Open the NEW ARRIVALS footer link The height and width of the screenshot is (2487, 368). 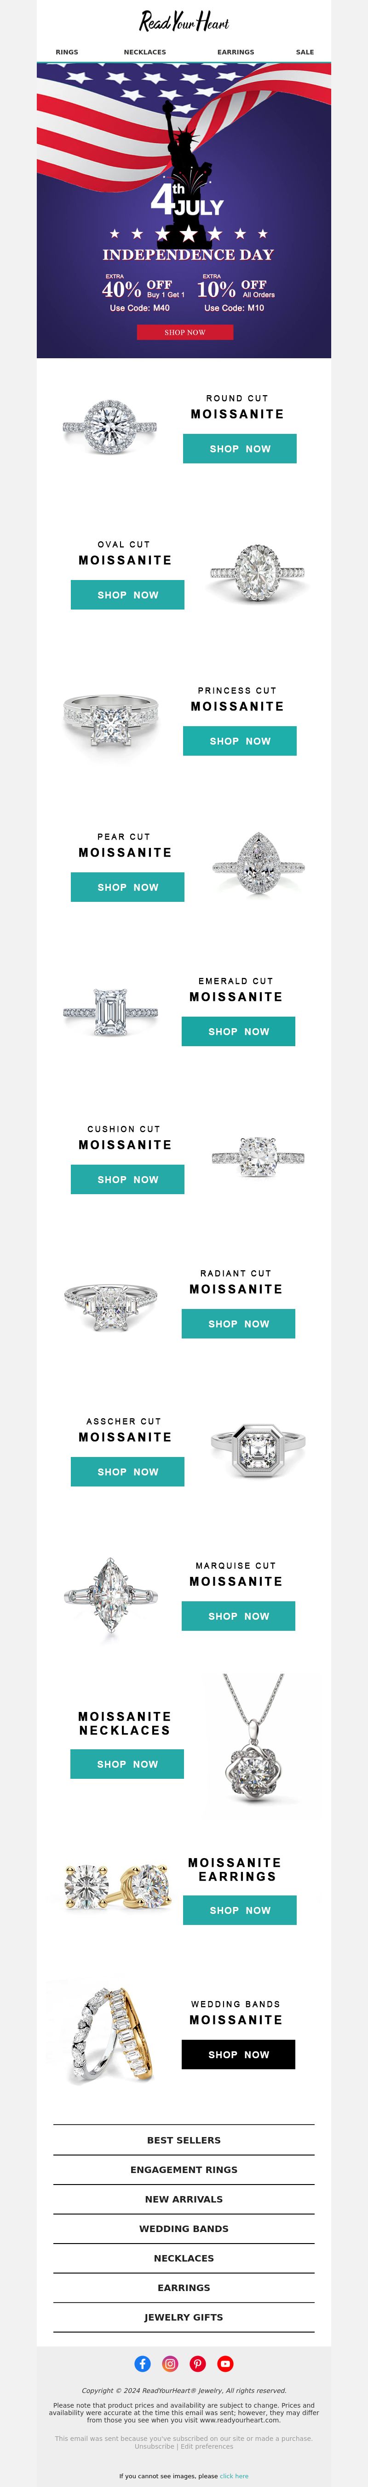click(184, 2199)
